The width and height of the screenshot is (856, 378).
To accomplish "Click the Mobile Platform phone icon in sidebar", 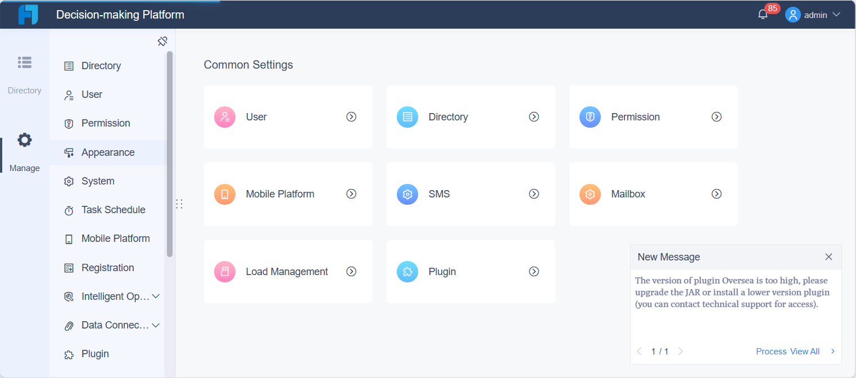I will click(69, 239).
